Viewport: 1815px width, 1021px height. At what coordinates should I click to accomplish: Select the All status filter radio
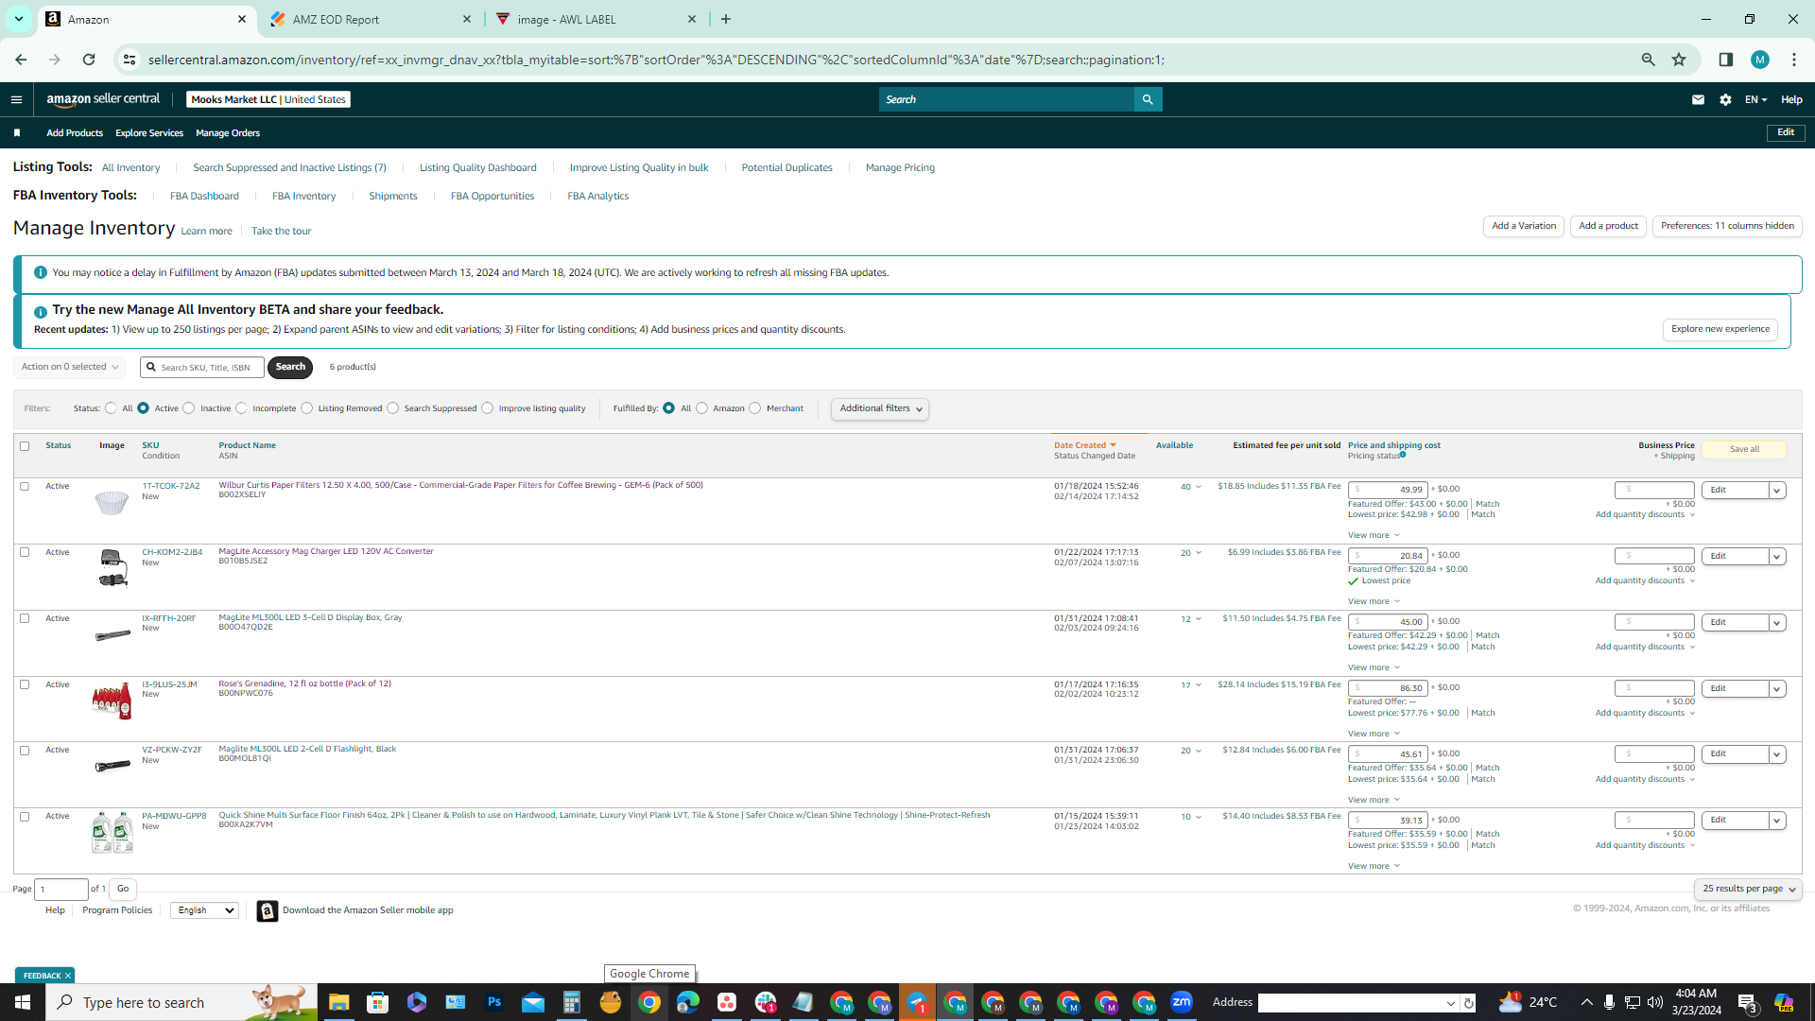(112, 408)
